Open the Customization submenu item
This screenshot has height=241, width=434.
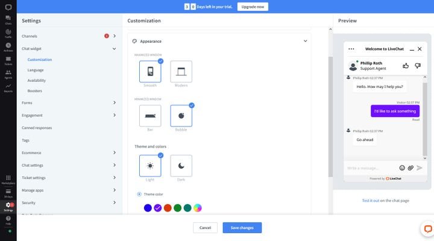click(x=40, y=60)
